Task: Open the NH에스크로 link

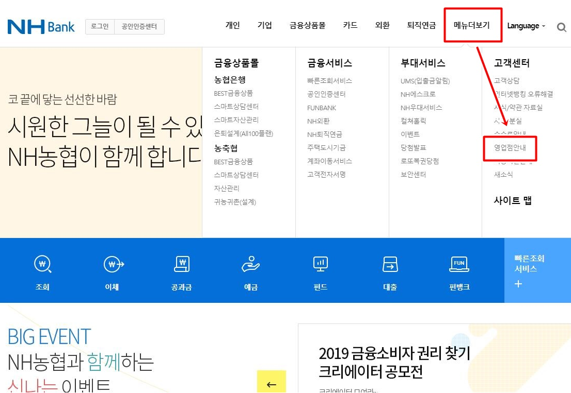Action: [x=418, y=94]
